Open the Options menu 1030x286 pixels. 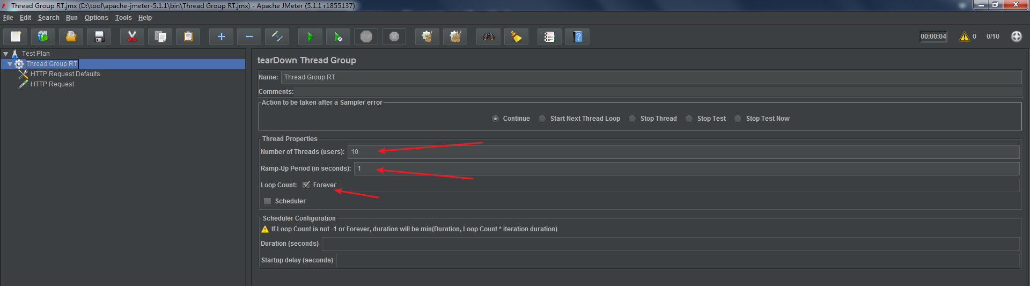[x=96, y=18]
